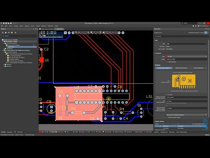Toggle the Auto Naming checkbox

point(167,62)
